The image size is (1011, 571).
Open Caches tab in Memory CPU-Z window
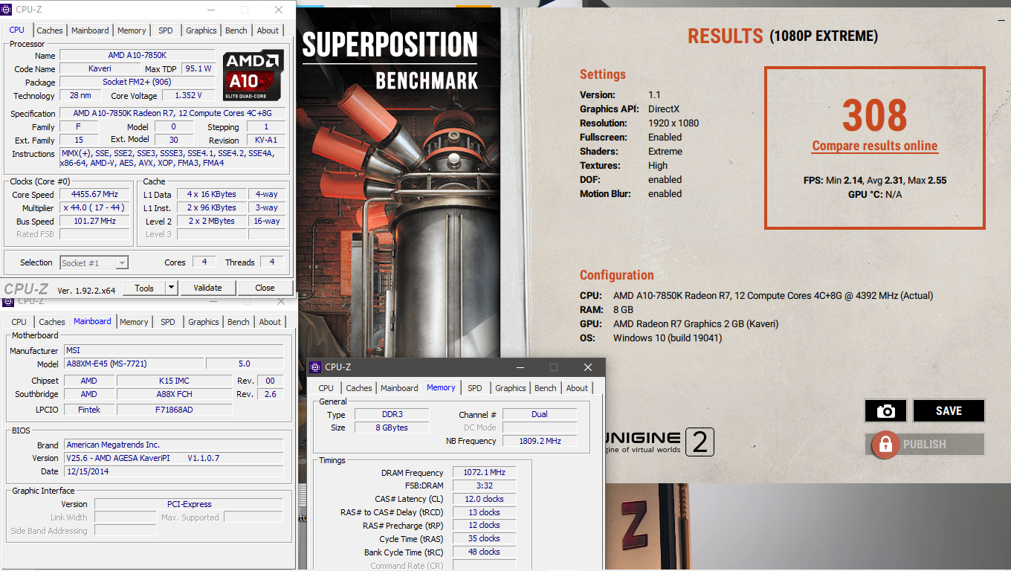pos(359,388)
